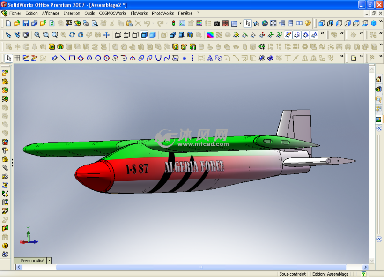Save the assembly with the floppy icon
The image size is (384, 277).
(x=26, y=23)
